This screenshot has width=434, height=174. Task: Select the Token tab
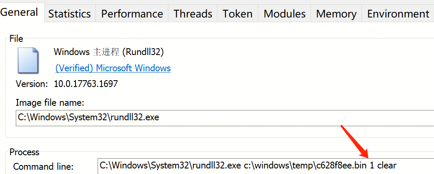click(x=238, y=14)
